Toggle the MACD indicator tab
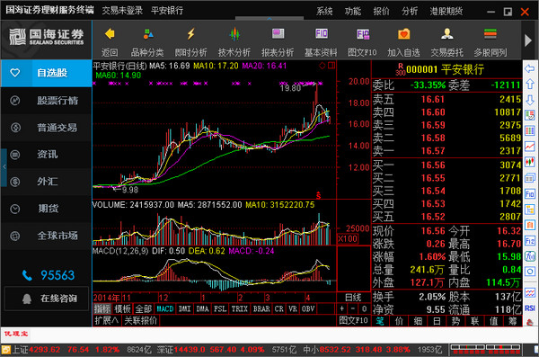This screenshot has height=357, width=539. click(165, 308)
